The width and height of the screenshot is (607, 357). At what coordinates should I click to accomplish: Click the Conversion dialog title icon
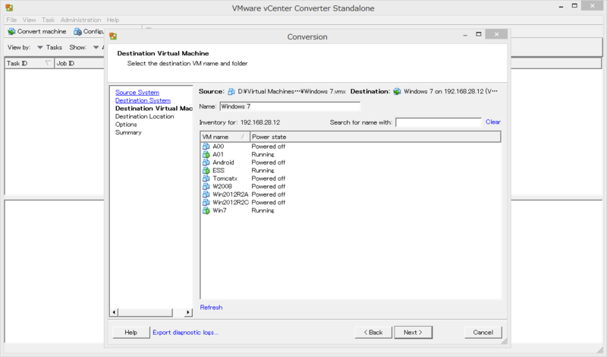tap(113, 36)
